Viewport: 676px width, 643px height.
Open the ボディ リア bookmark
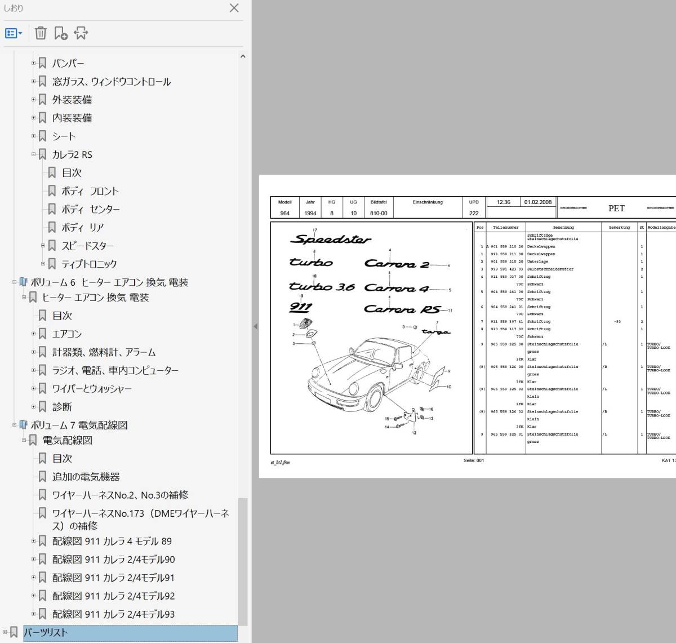click(83, 227)
